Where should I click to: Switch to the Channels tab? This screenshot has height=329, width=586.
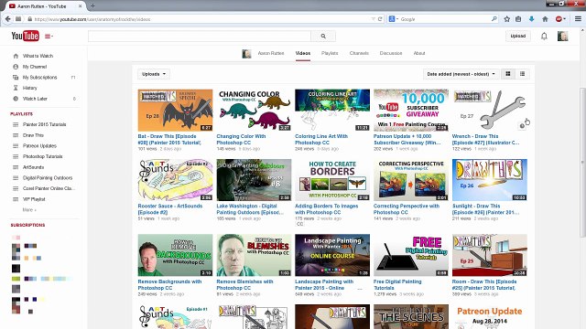coord(359,53)
